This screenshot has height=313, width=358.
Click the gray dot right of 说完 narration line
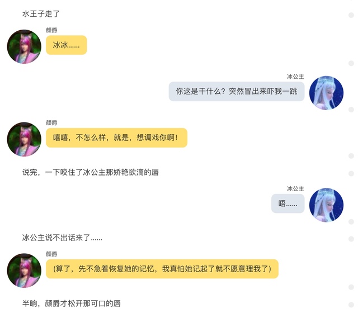(x=351, y=173)
